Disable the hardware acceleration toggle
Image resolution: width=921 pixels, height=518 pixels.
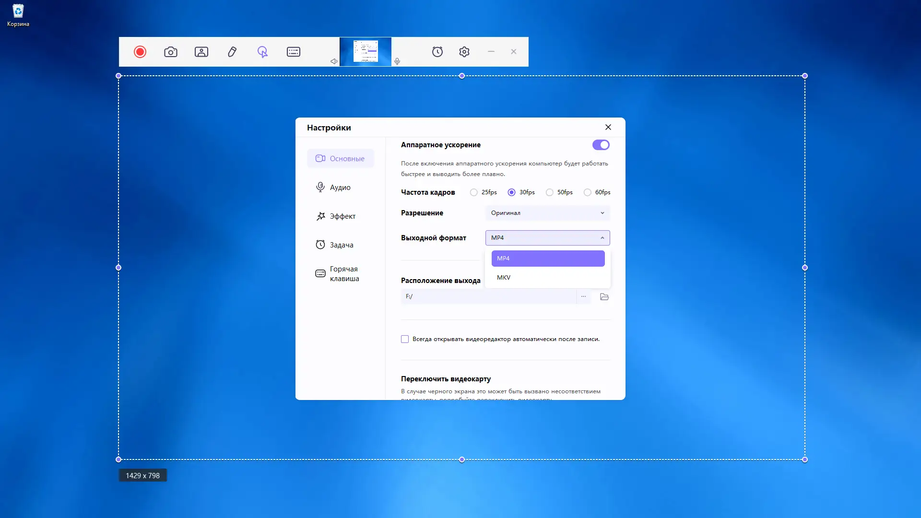pyautogui.click(x=601, y=145)
